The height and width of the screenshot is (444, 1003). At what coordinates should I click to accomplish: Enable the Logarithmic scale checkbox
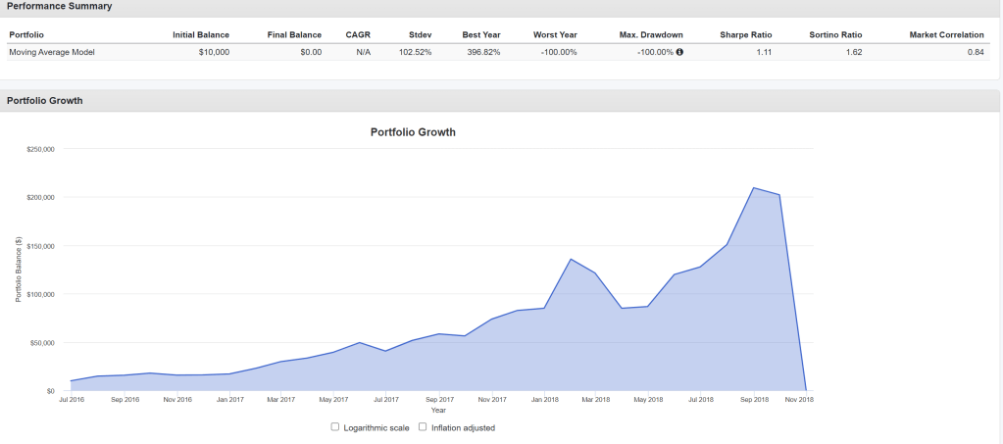(335, 427)
